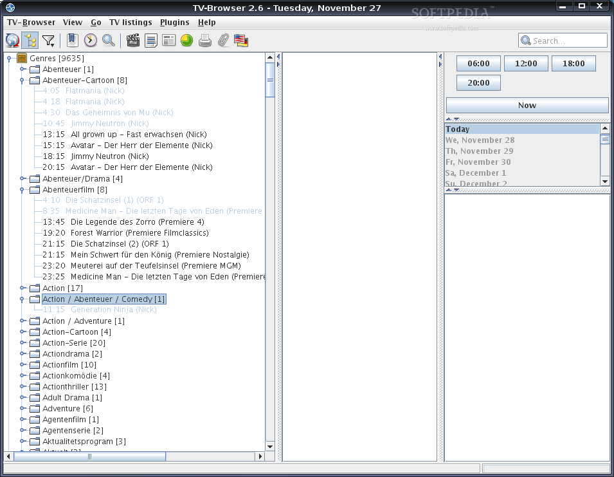Click the paperclip icon

click(x=223, y=41)
